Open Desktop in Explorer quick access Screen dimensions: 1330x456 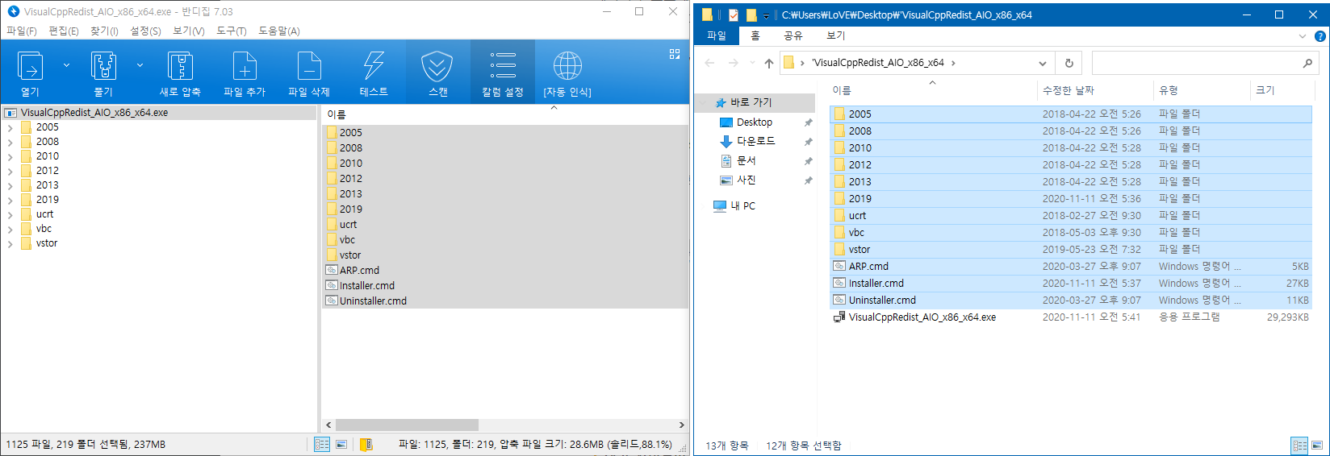pyautogui.click(x=755, y=122)
